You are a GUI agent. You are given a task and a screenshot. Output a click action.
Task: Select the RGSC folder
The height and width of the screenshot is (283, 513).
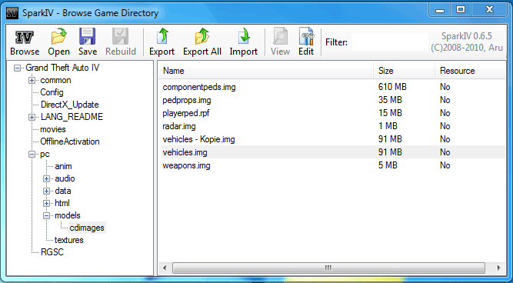(52, 252)
